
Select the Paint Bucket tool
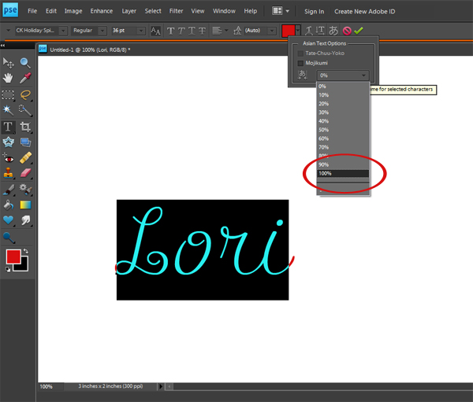(8, 205)
